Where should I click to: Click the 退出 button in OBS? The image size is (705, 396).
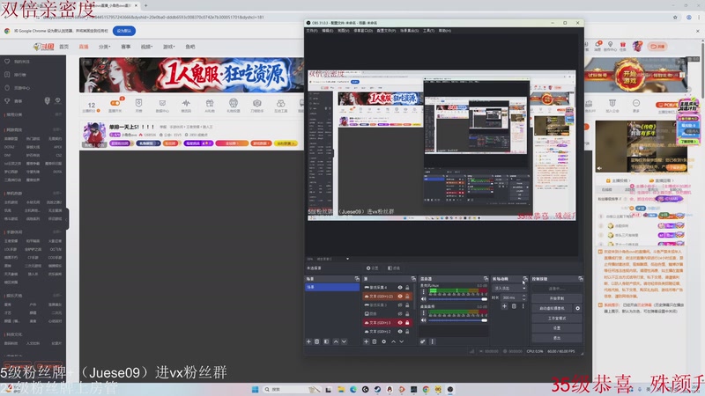point(557,338)
